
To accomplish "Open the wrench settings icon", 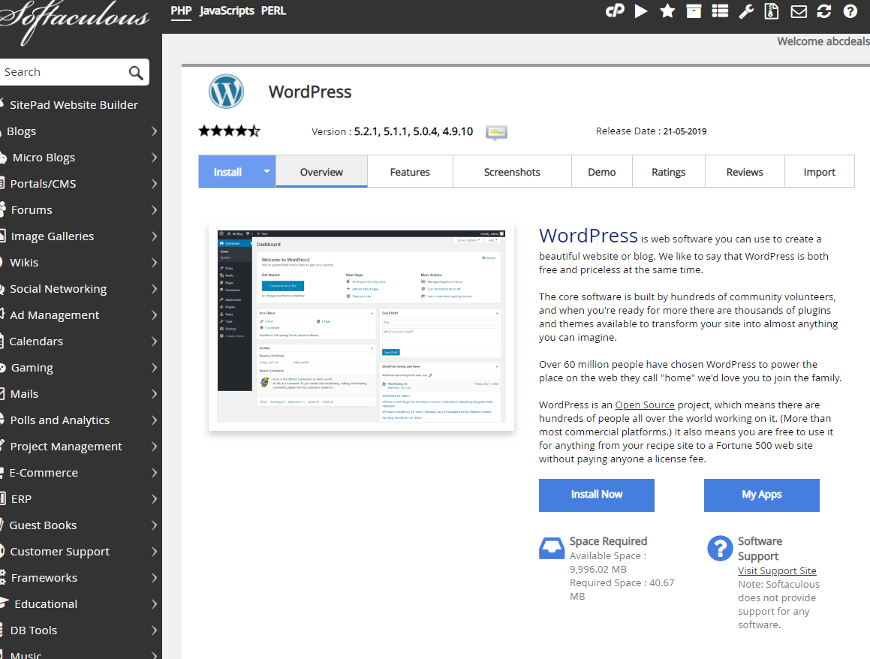I will point(746,11).
